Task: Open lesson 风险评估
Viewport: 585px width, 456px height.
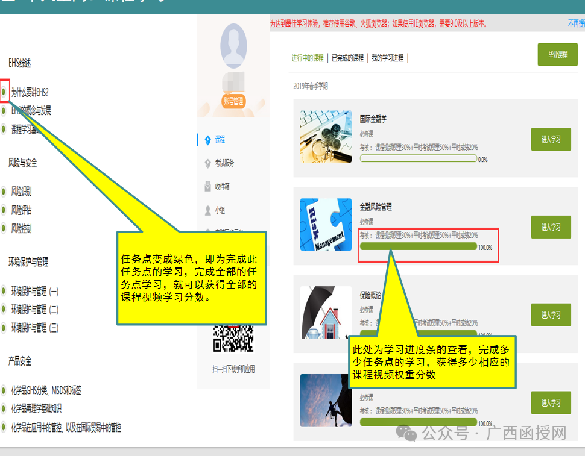Action: pos(21,210)
